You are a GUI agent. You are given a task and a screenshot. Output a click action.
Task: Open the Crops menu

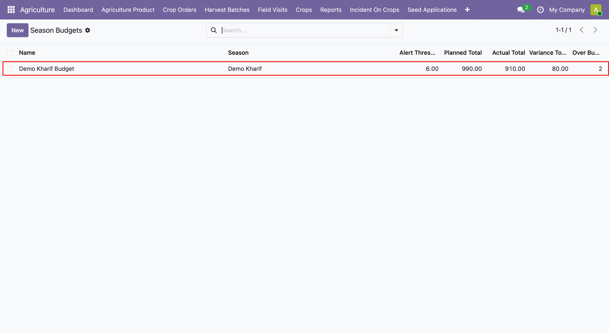point(304,10)
